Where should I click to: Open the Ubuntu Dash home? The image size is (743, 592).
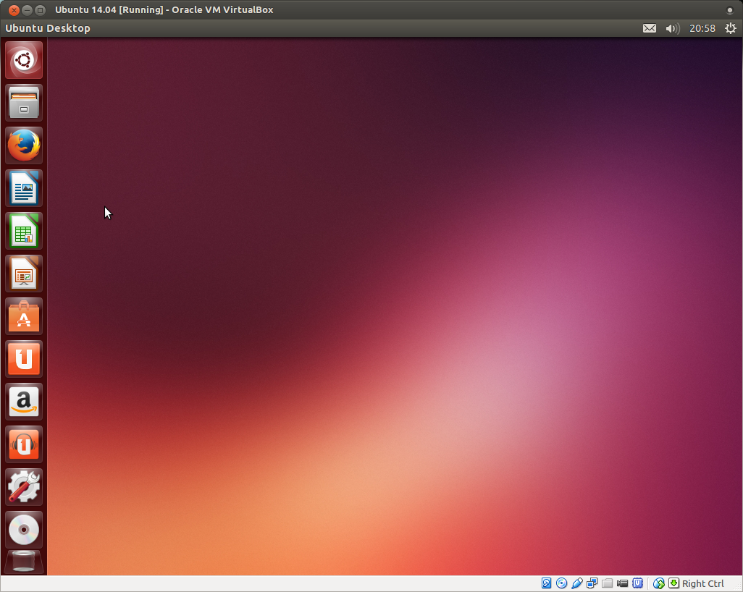pos(24,59)
